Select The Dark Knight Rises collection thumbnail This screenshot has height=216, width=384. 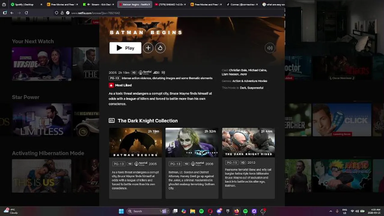pos(248,142)
